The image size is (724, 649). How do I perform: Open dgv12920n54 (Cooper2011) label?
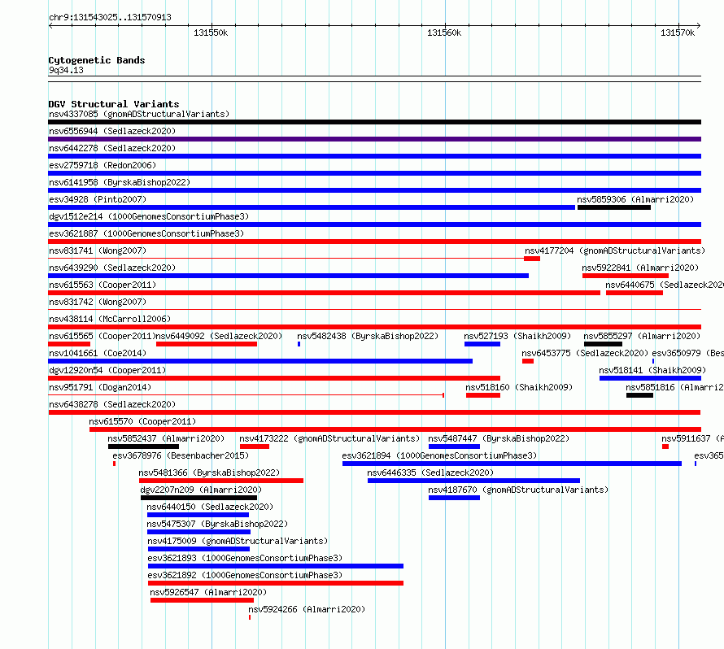107,370
